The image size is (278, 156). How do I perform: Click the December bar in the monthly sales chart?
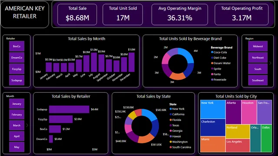click(x=132, y=62)
